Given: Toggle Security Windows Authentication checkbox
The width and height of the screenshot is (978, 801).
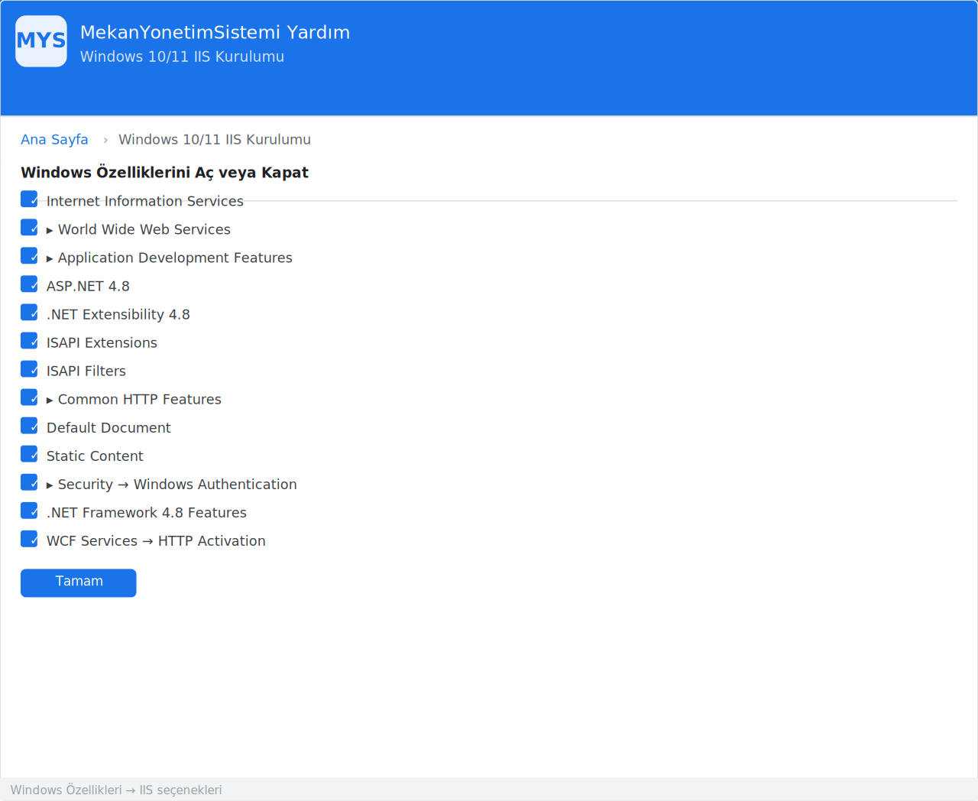Looking at the screenshot, I should tap(29, 482).
